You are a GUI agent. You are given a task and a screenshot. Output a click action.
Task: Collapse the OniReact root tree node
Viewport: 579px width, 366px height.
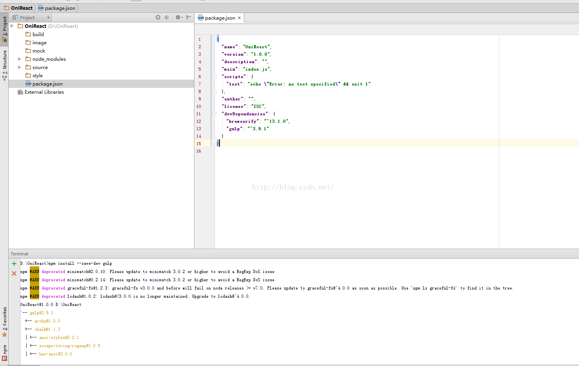(x=12, y=26)
